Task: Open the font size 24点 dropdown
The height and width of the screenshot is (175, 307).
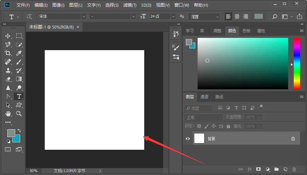Action: [173, 17]
